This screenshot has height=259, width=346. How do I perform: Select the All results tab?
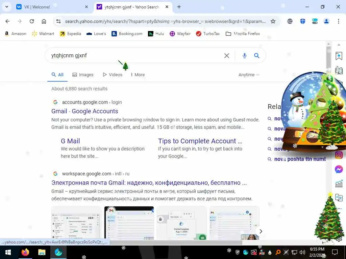tap(57, 75)
